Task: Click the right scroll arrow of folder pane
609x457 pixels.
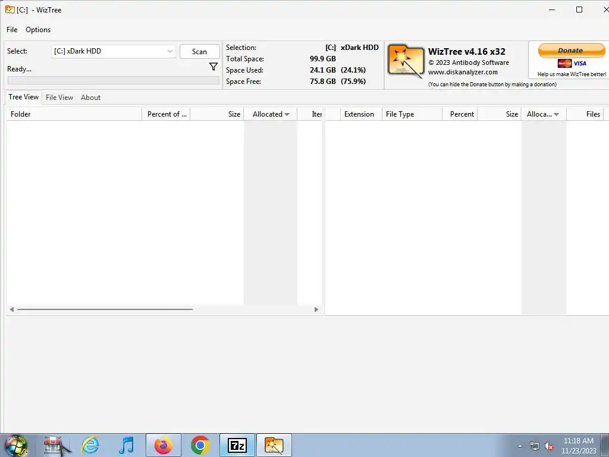Action: 316,309
